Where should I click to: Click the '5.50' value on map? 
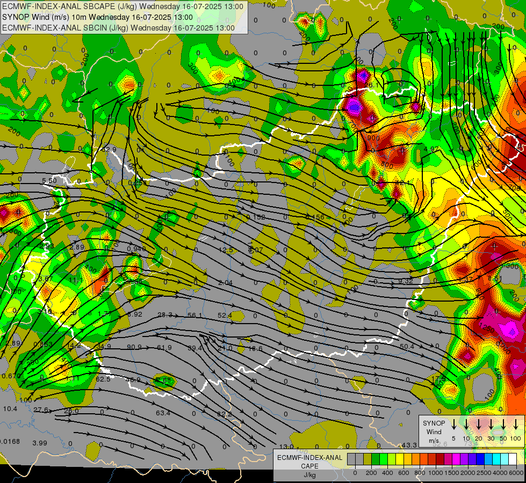click(49, 181)
